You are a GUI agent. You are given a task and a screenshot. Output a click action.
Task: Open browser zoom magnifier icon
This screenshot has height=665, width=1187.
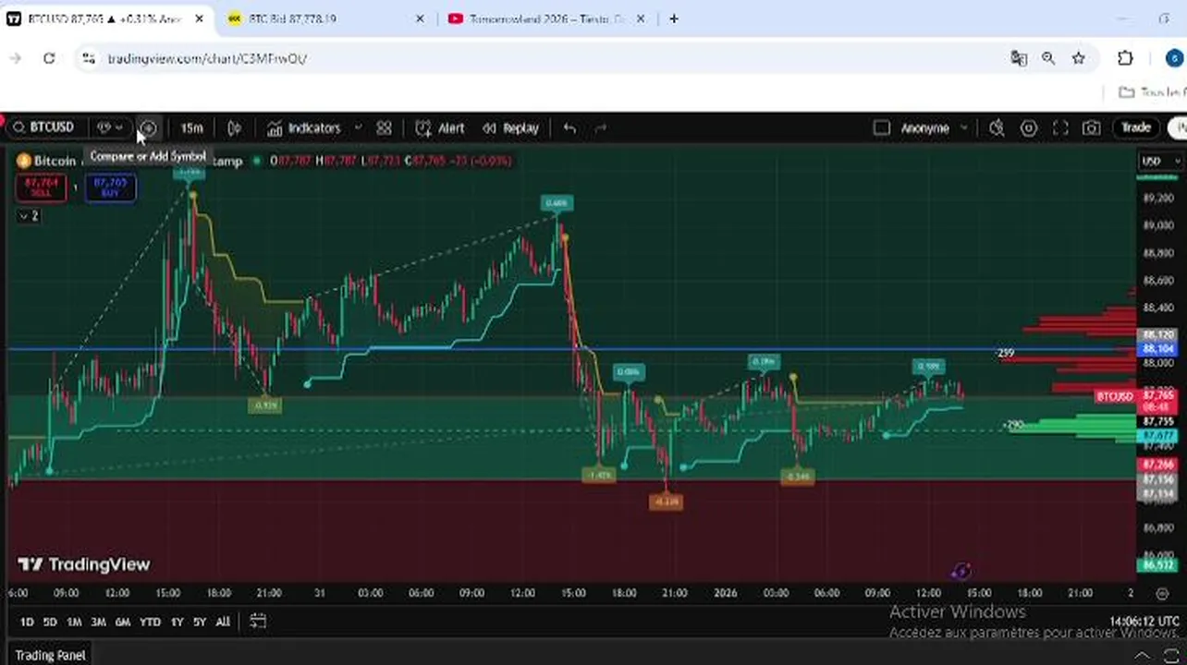coord(1048,58)
